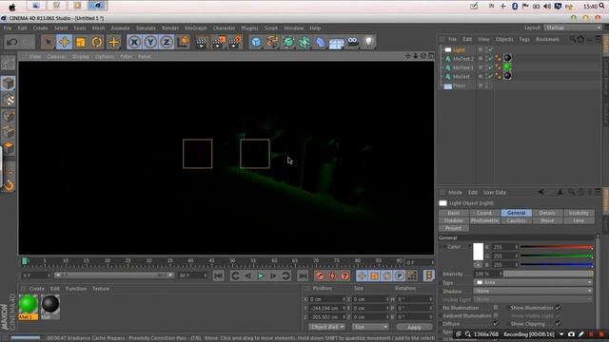Screen dimensions: 609x342
Task: Toggle the Z axis lock
Action: (167, 42)
